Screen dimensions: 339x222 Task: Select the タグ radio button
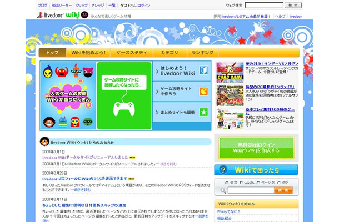278,183
